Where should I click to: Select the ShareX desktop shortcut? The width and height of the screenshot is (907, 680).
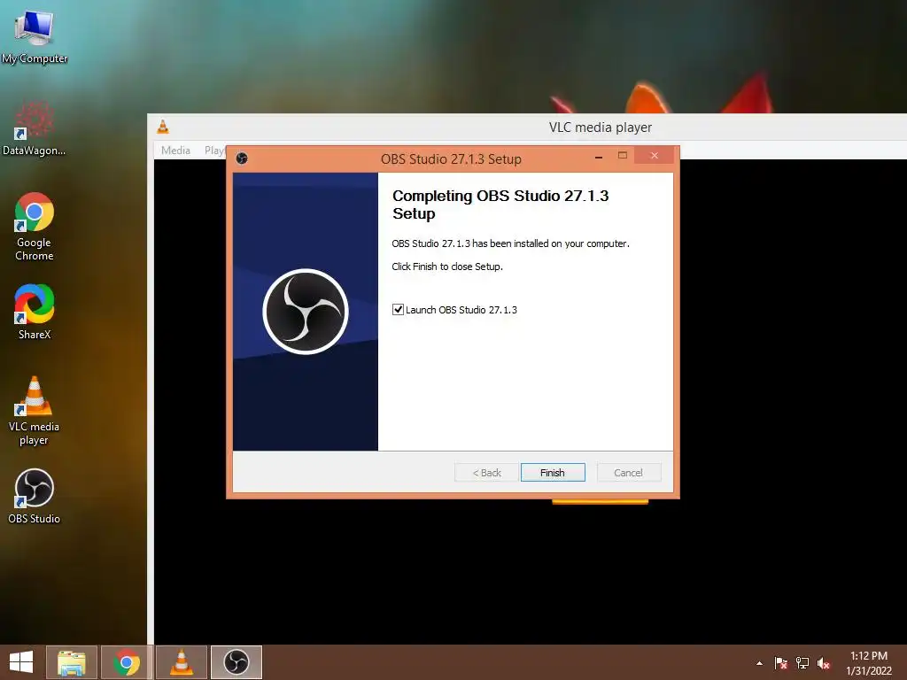coord(35,312)
